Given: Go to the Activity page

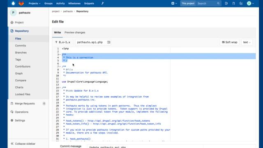Looking at the screenshot, I should tap(60, 3).
